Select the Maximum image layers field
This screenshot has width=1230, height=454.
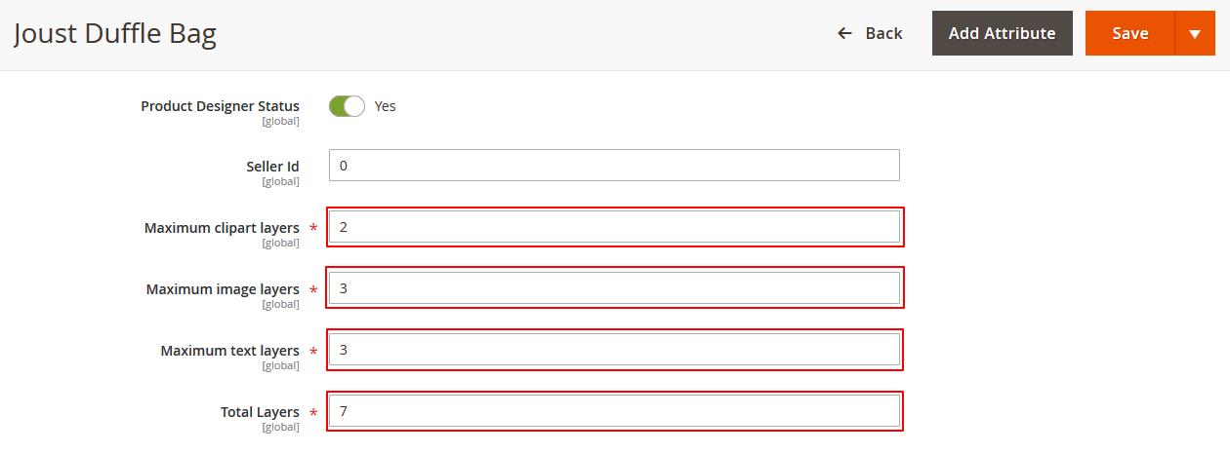click(614, 288)
